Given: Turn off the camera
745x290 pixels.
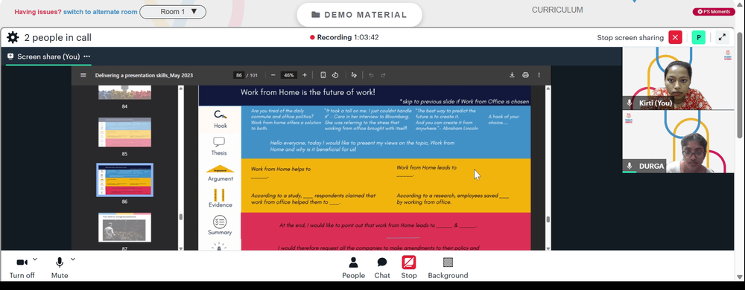Looking at the screenshot, I should point(22,268).
